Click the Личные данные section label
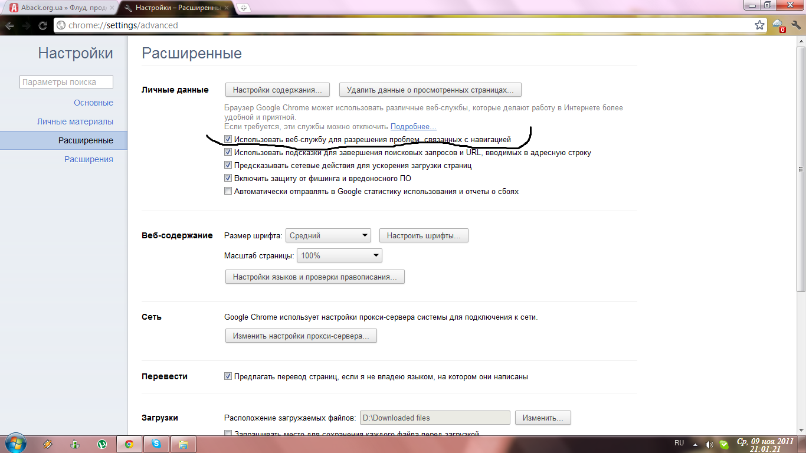This screenshot has width=806, height=453. pos(175,90)
